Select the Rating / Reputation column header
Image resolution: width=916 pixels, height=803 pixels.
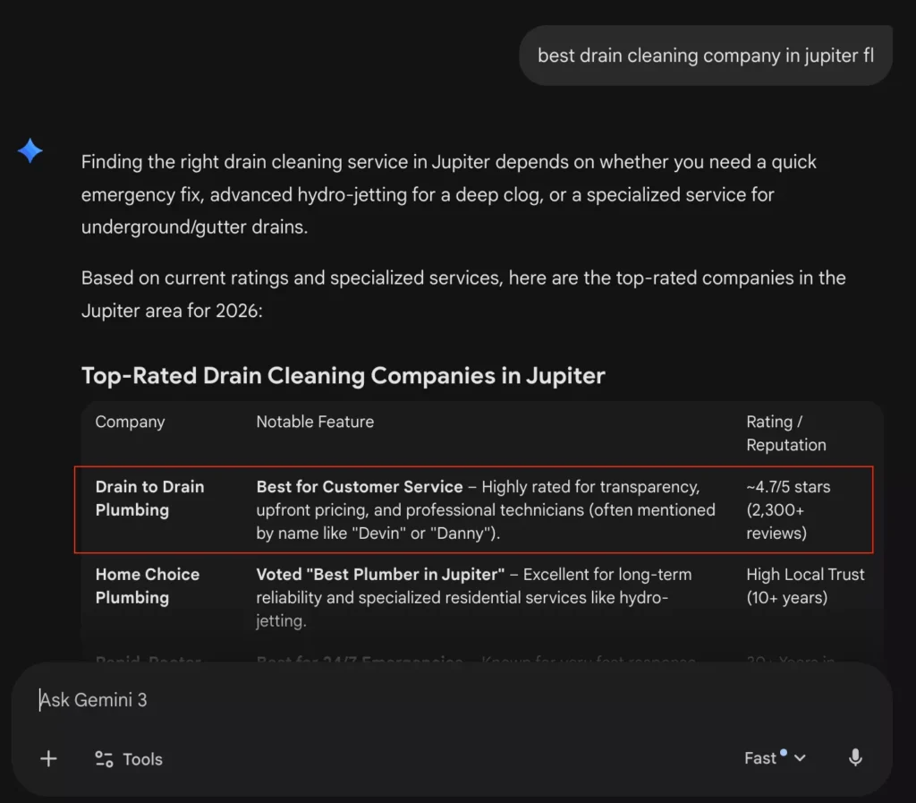pos(785,433)
